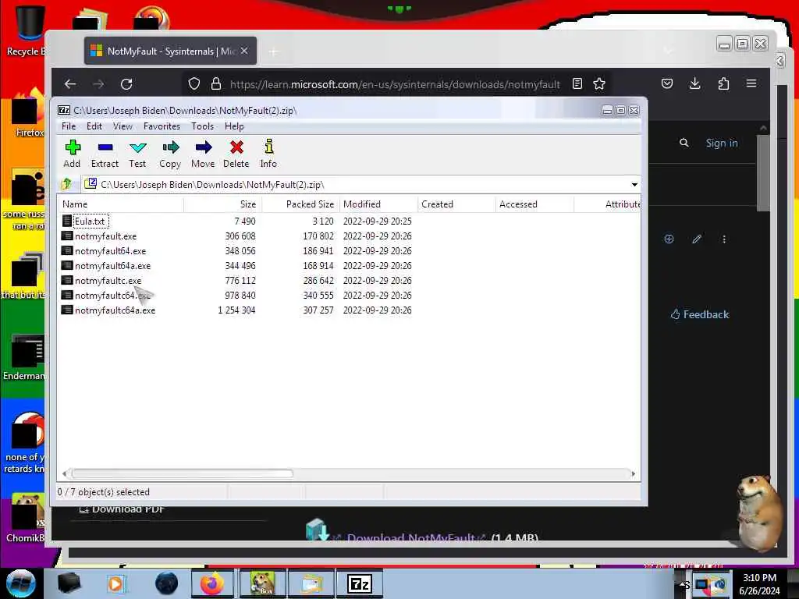Viewport: 799px width, 599px height.
Task: Click the Delete toolbar icon
Action: 236,154
